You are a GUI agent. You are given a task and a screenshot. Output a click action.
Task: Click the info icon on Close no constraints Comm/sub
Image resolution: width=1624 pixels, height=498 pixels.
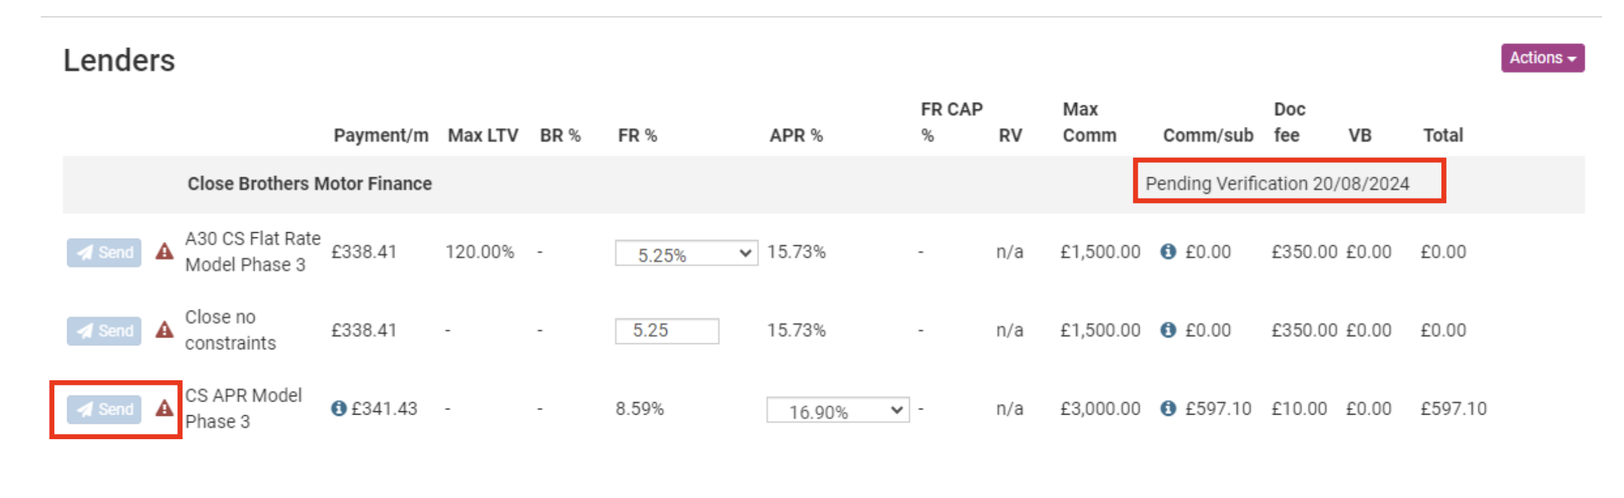1167,330
